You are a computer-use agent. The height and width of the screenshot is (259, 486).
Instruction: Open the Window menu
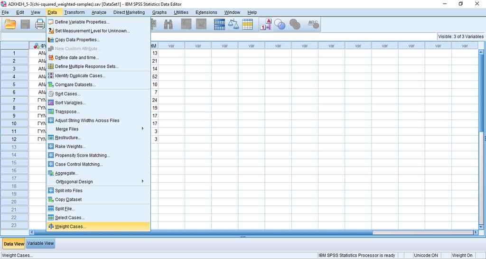[x=232, y=12]
